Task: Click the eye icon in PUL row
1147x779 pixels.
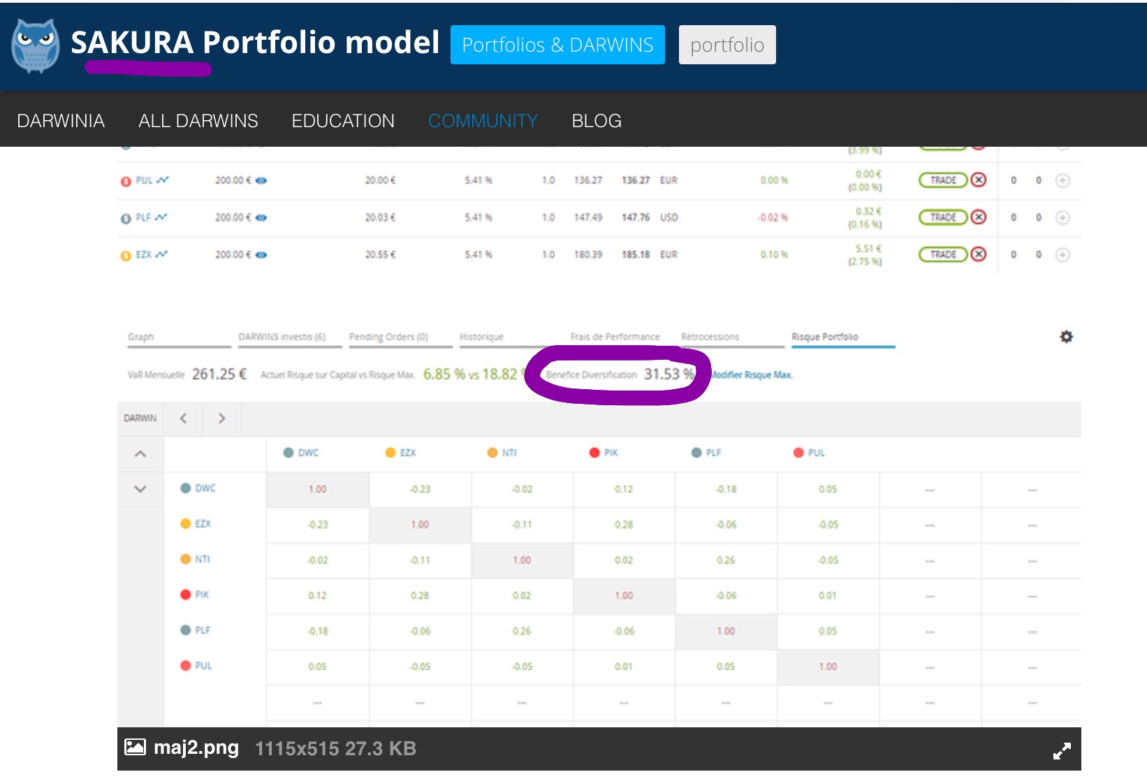Action: [x=261, y=180]
